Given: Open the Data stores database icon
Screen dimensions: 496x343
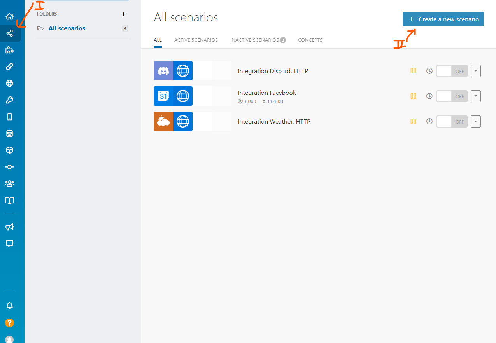Looking at the screenshot, I should [x=10, y=133].
